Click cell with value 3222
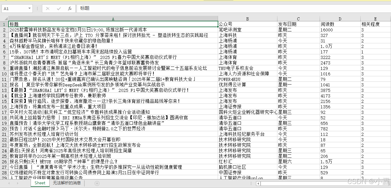Viewport: 391px width, 188px height. tap(340, 57)
